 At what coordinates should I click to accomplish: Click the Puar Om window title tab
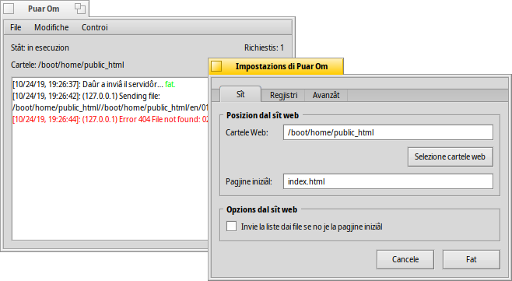(45, 9)
